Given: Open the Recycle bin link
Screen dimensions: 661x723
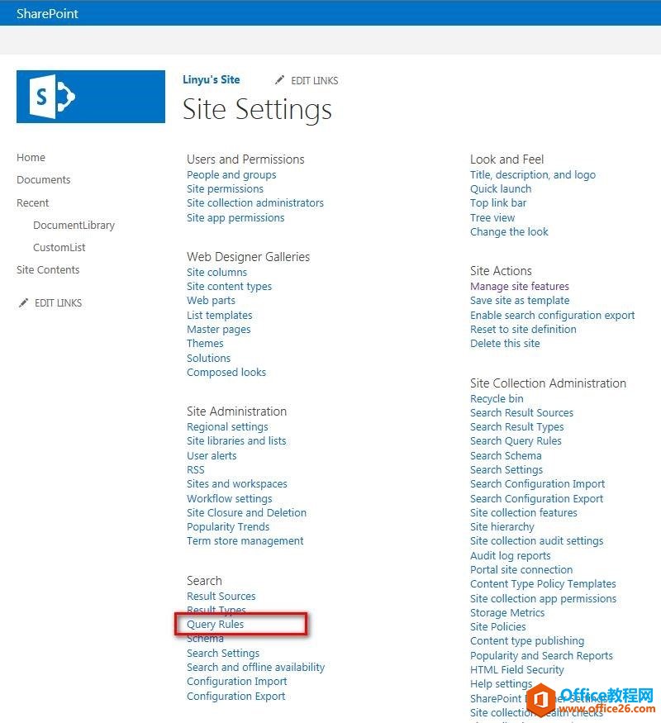Looking at the screenshot, I should [x=497, y=399].
